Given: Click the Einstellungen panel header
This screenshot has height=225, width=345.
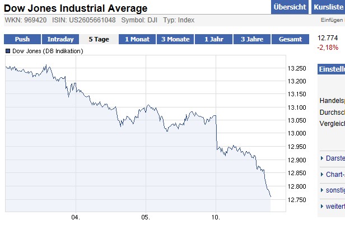Looking at the screenshot, I should pyautogui.click(x=331, y=69).
